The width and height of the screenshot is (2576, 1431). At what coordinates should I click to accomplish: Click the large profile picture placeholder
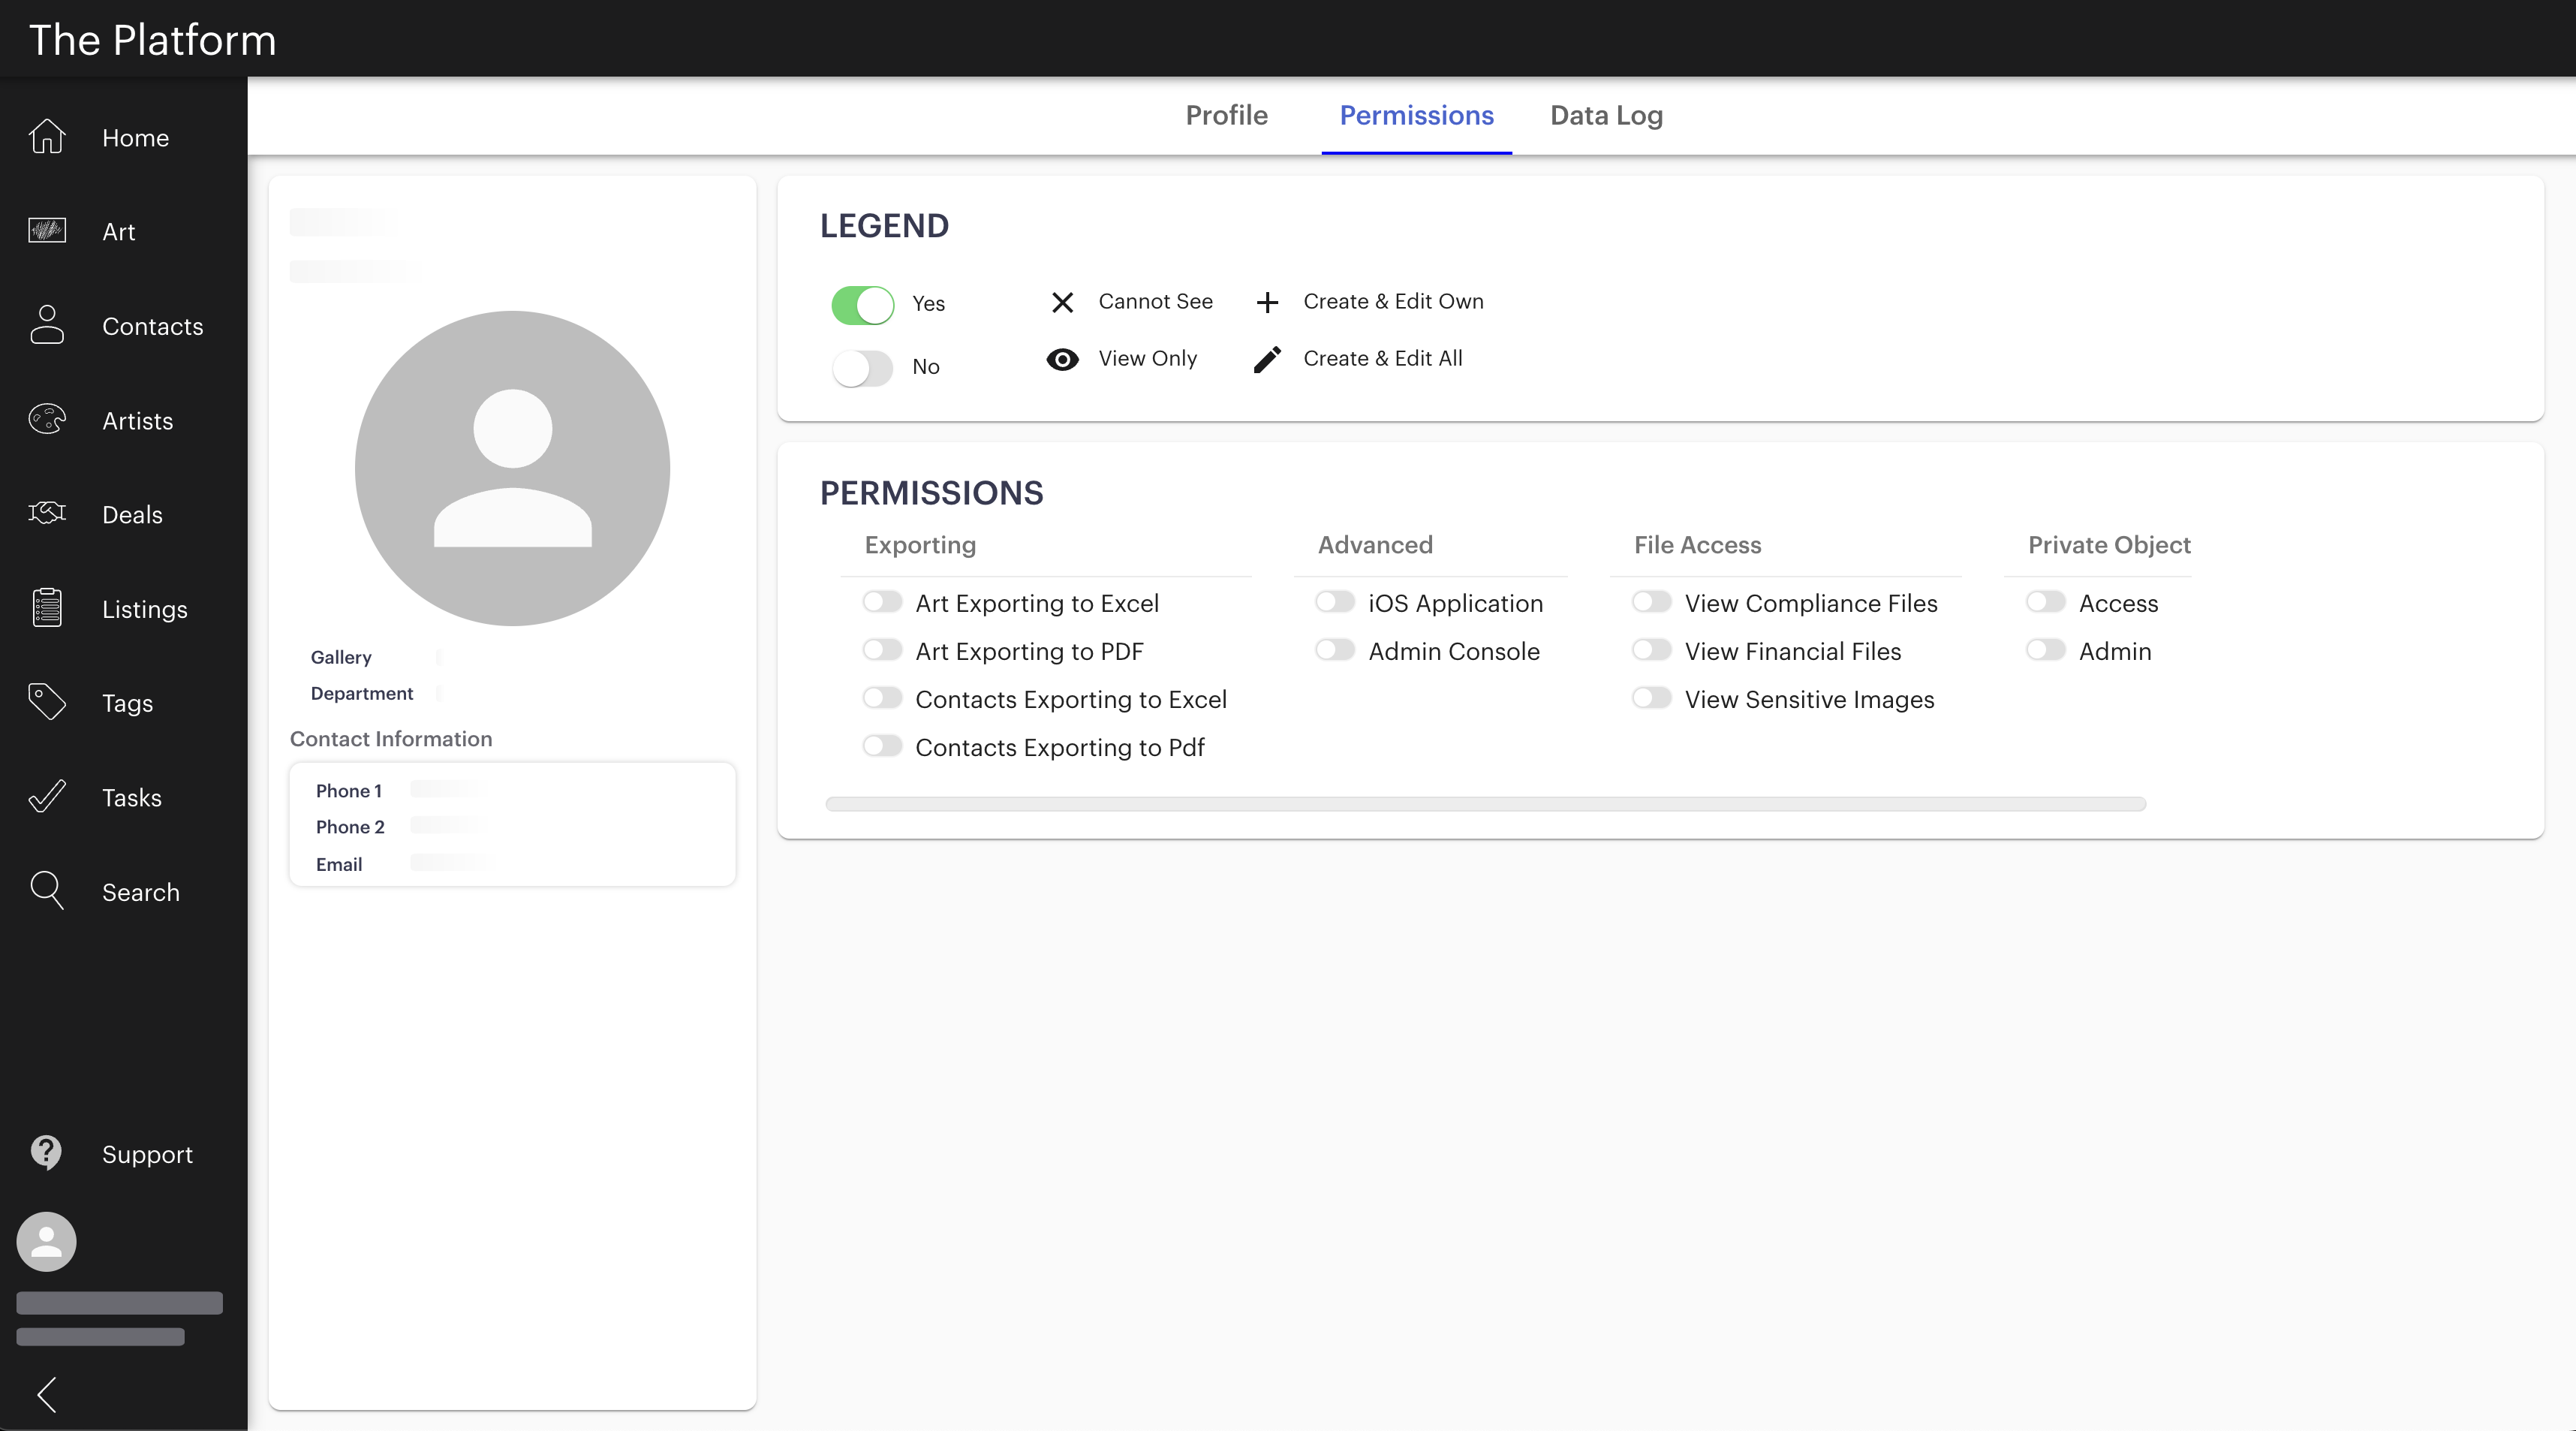coord(512,468)
